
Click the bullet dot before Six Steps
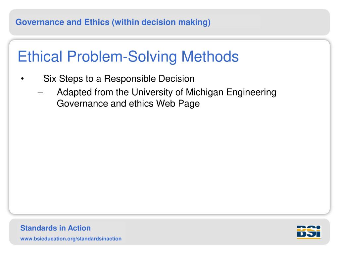[x=22, y=79]
